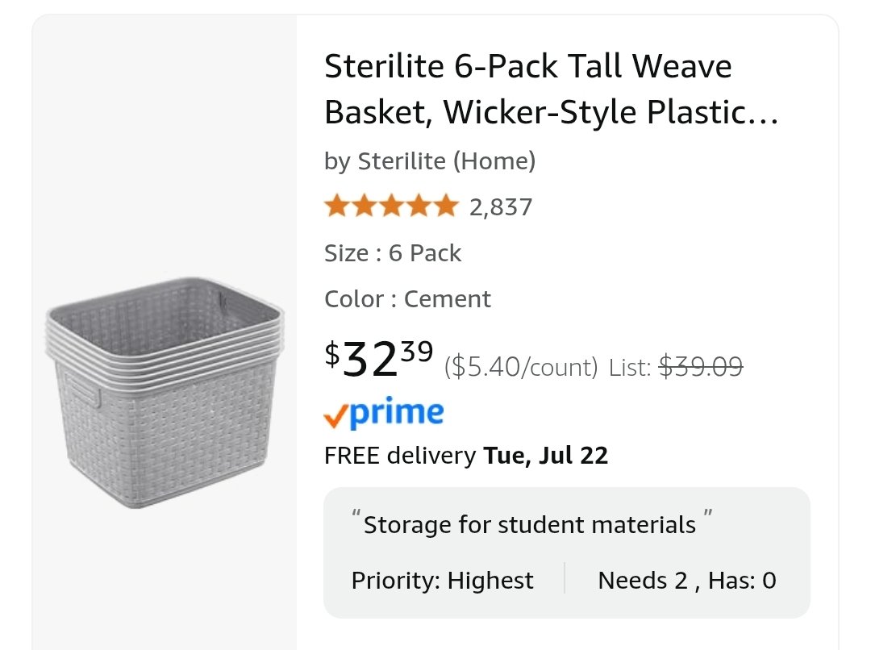The width and height of the screenshot is (871, 650).
Task: Tap the Prime checkmark logo
Action: coord(384,413)
